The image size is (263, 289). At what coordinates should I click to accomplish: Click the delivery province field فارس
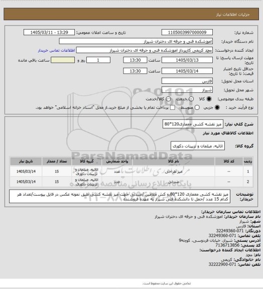pyautogui.click(x=187, y=81)
